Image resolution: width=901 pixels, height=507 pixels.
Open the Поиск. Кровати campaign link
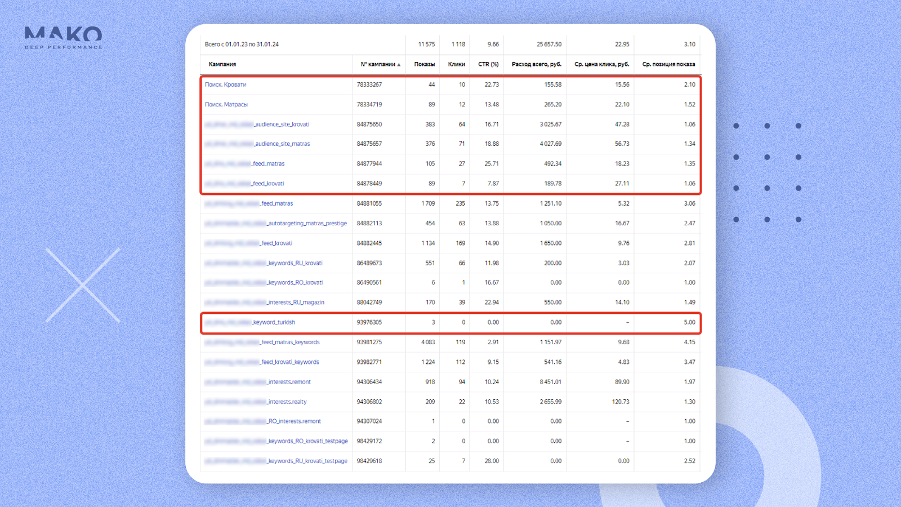tap(226, 84)
